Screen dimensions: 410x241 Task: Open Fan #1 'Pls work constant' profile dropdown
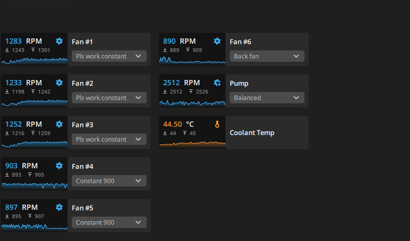tap(109, 56)
